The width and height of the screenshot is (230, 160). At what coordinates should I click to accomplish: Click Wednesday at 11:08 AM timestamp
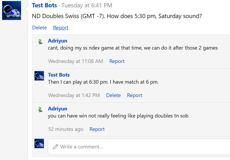76,61
